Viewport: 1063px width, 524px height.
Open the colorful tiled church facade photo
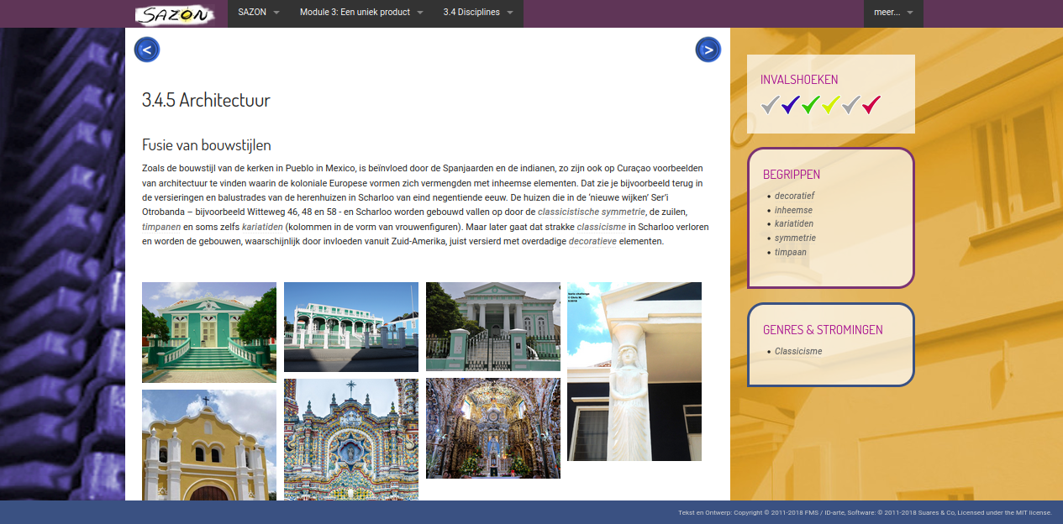[x=350, y=439]
